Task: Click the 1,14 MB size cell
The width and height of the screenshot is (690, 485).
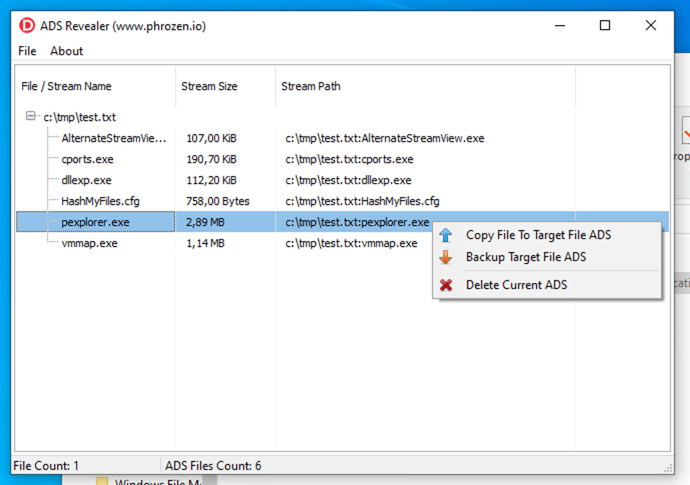Action: (x=205, y=243)
